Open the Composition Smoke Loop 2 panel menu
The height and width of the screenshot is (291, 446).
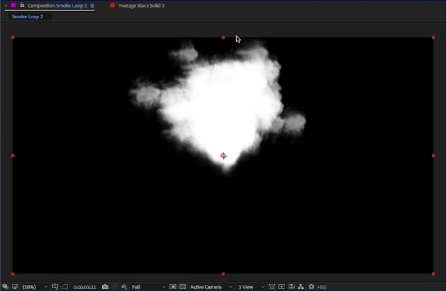pos(92,6)
